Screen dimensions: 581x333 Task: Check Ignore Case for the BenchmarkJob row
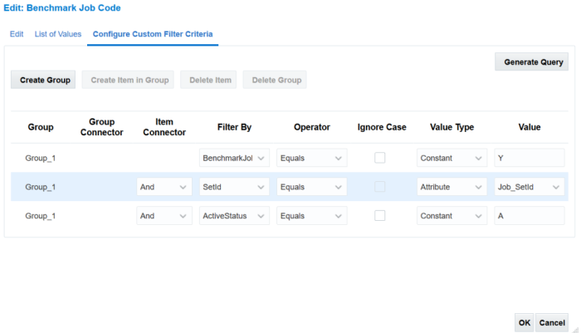379,158
